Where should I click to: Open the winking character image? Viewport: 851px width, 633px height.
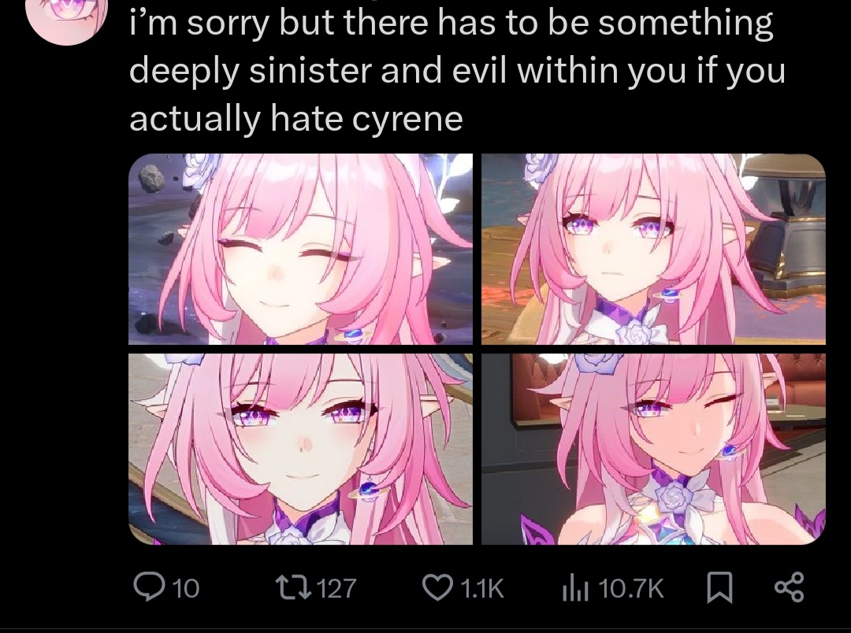click(x=653, y=449)
